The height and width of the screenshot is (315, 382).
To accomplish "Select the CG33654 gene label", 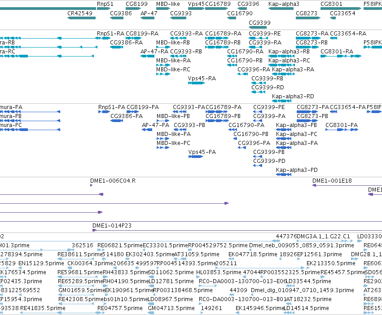I will point(342,13).
